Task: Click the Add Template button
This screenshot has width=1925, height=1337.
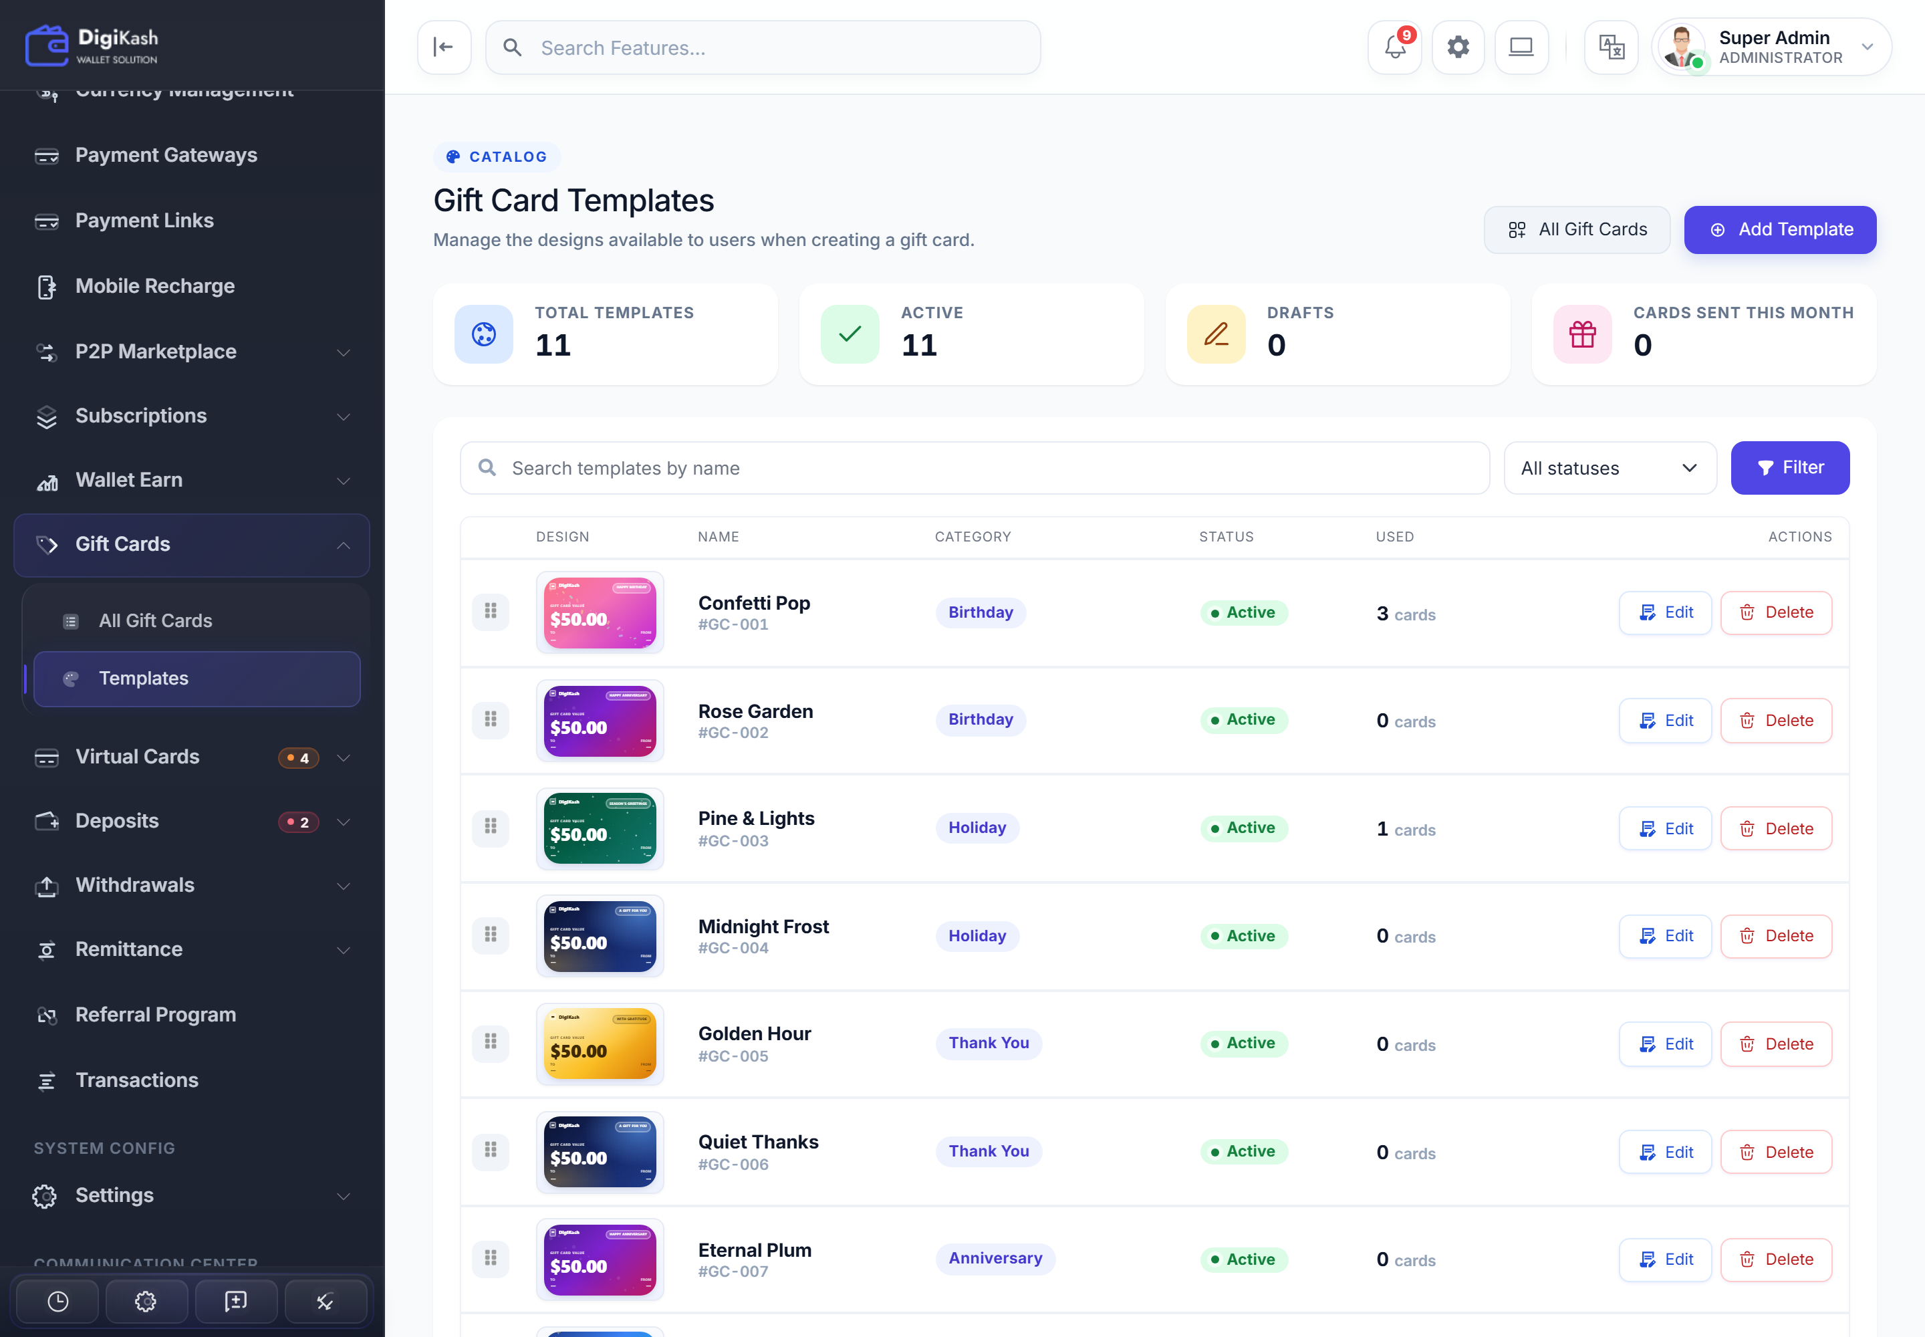Action: coord(1780,229)
